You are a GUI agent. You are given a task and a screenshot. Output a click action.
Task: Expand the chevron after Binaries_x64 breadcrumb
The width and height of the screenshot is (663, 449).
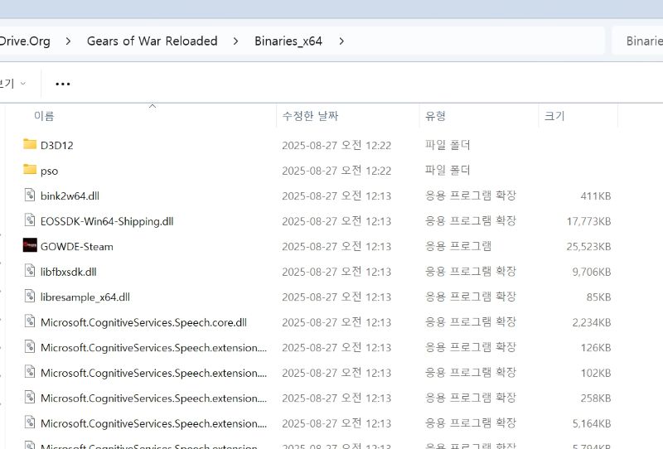tap(341, 41)
